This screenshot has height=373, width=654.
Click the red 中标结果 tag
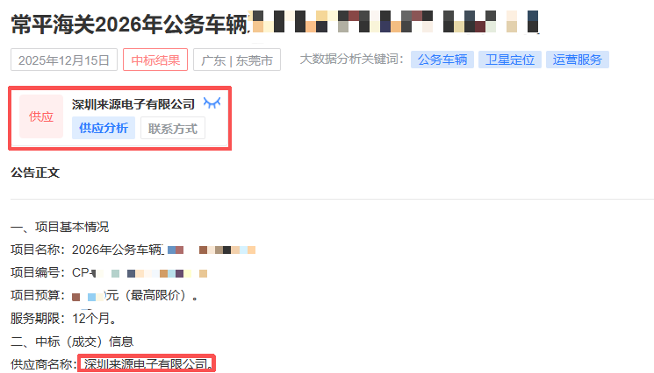tap(155, 60)
